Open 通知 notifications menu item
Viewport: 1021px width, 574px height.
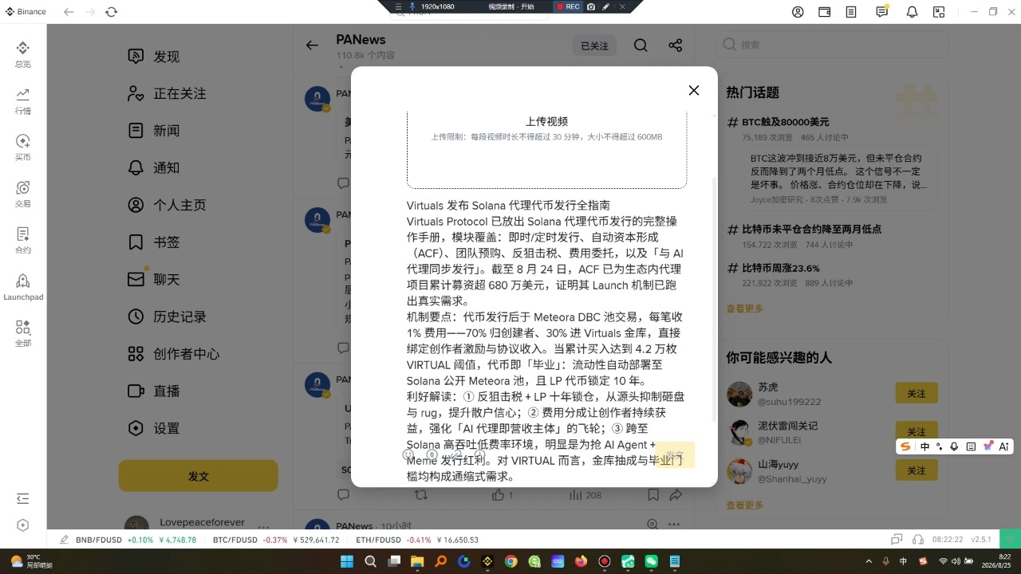pyautogui.click(x=154, y=167)
